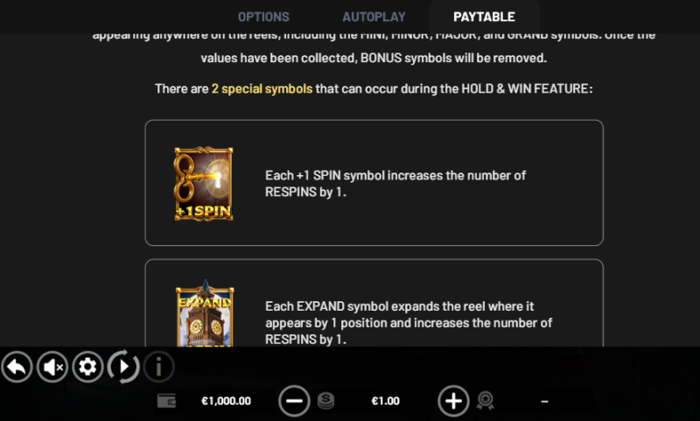Click the wallet balance icon

point(166,401)
